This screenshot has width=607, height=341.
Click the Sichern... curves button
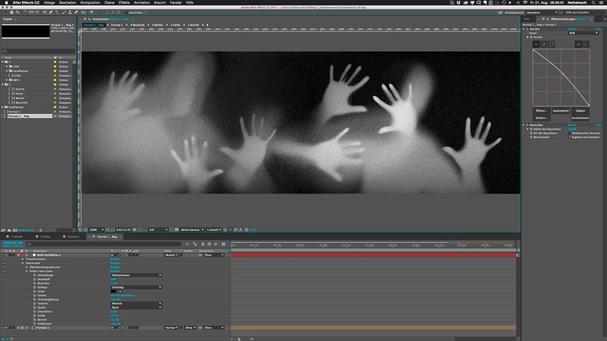tap(541, 118)
